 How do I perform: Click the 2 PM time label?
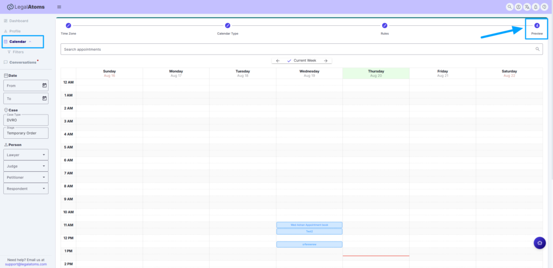pos(68,264)
